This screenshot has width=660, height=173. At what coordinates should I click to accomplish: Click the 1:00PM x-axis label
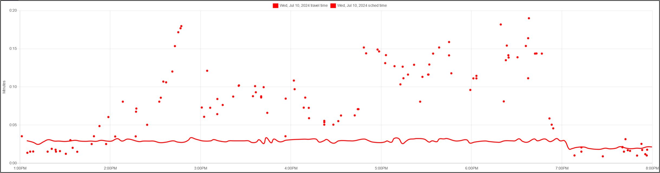[20, 168]
